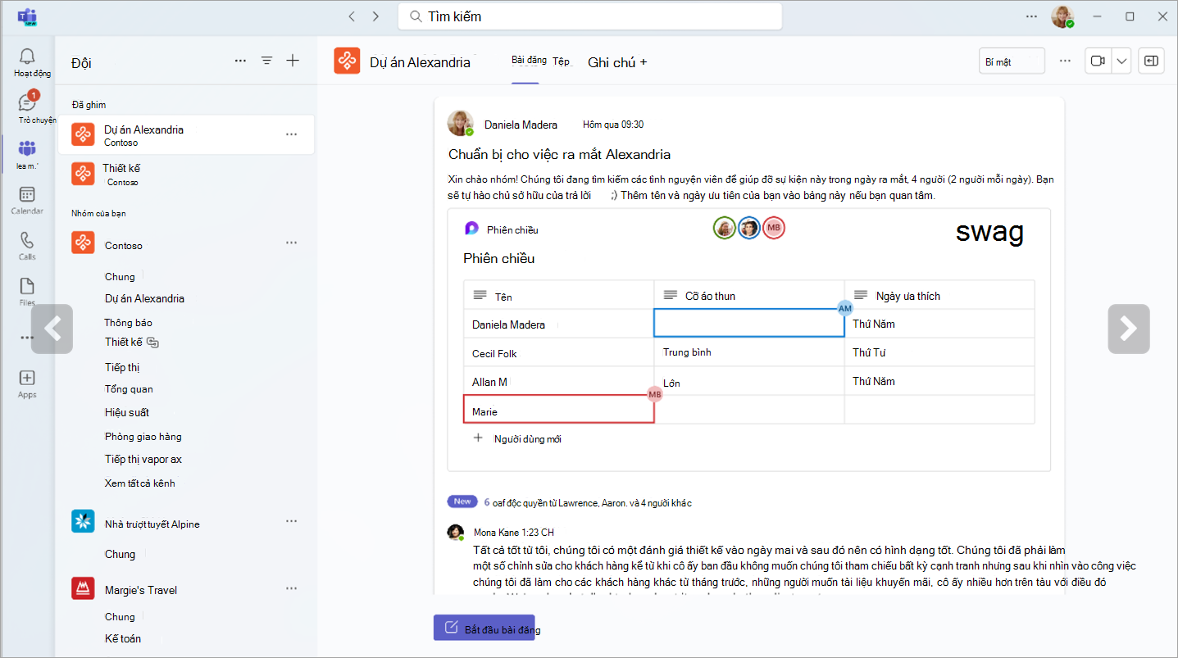Open the filter icon in Đội header
The width and height of the screenshot is (1178, 658).
point(266,61)
